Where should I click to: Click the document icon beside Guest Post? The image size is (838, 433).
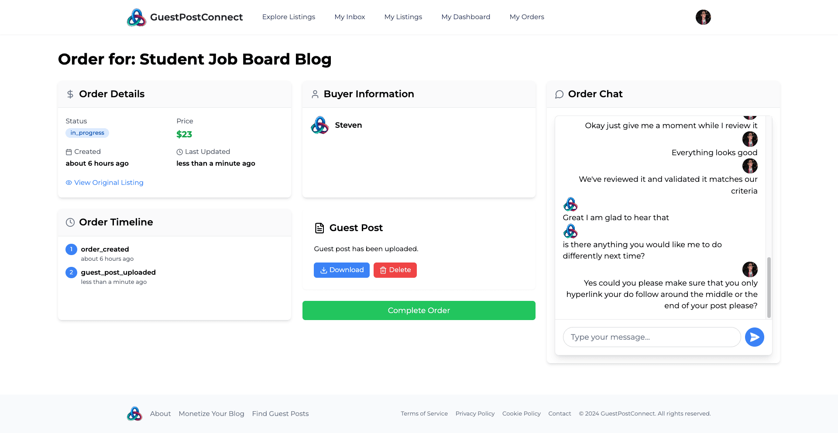pos(319,228)
